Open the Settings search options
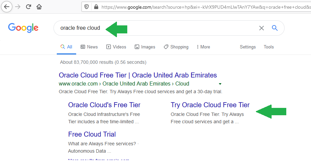 pyautogui.click(x=248, y=47)
